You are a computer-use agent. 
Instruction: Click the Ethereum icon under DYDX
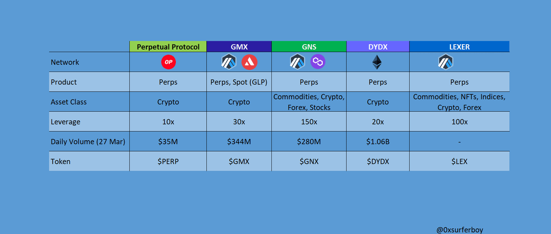coord(377,62)
